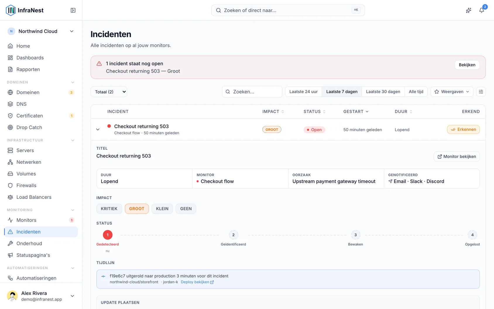Click the incidents Zoeken field
Screen dimensions: 494x309
click(252, 92)
